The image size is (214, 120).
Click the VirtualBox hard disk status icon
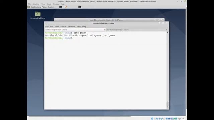(x=152, y=119)
